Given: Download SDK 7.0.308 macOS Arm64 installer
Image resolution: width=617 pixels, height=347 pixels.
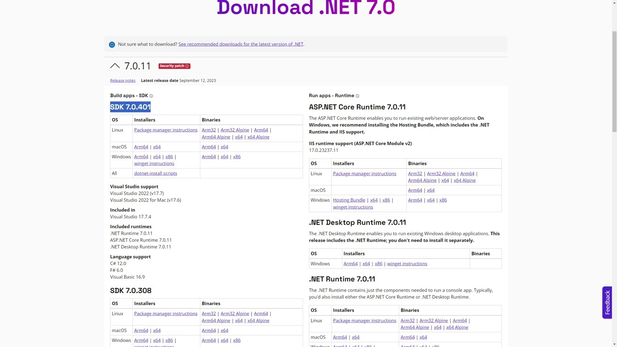Looking at the screenshot, I should (141, 331).
